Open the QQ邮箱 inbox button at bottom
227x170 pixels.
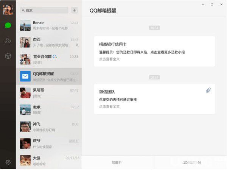point(191,162)
